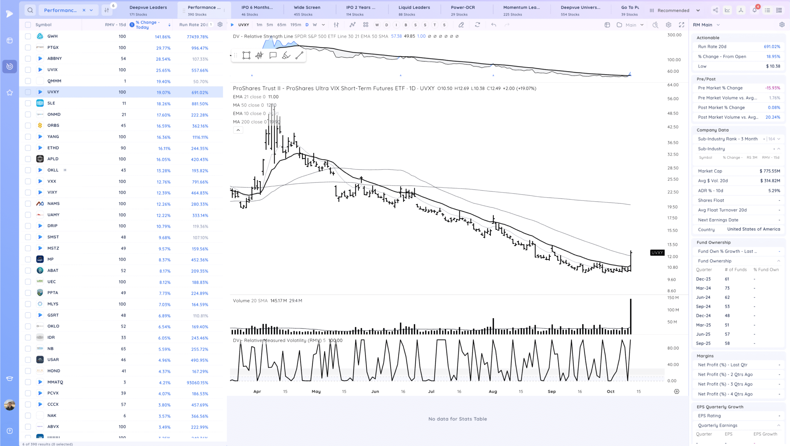The image size is (790, 446).
Task: Select the 65m timeframe button
Action: pos(281,25)
